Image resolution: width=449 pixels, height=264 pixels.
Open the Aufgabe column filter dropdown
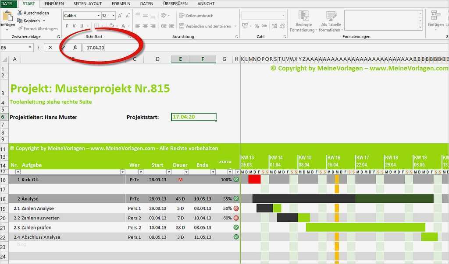(x=123, y=172)
